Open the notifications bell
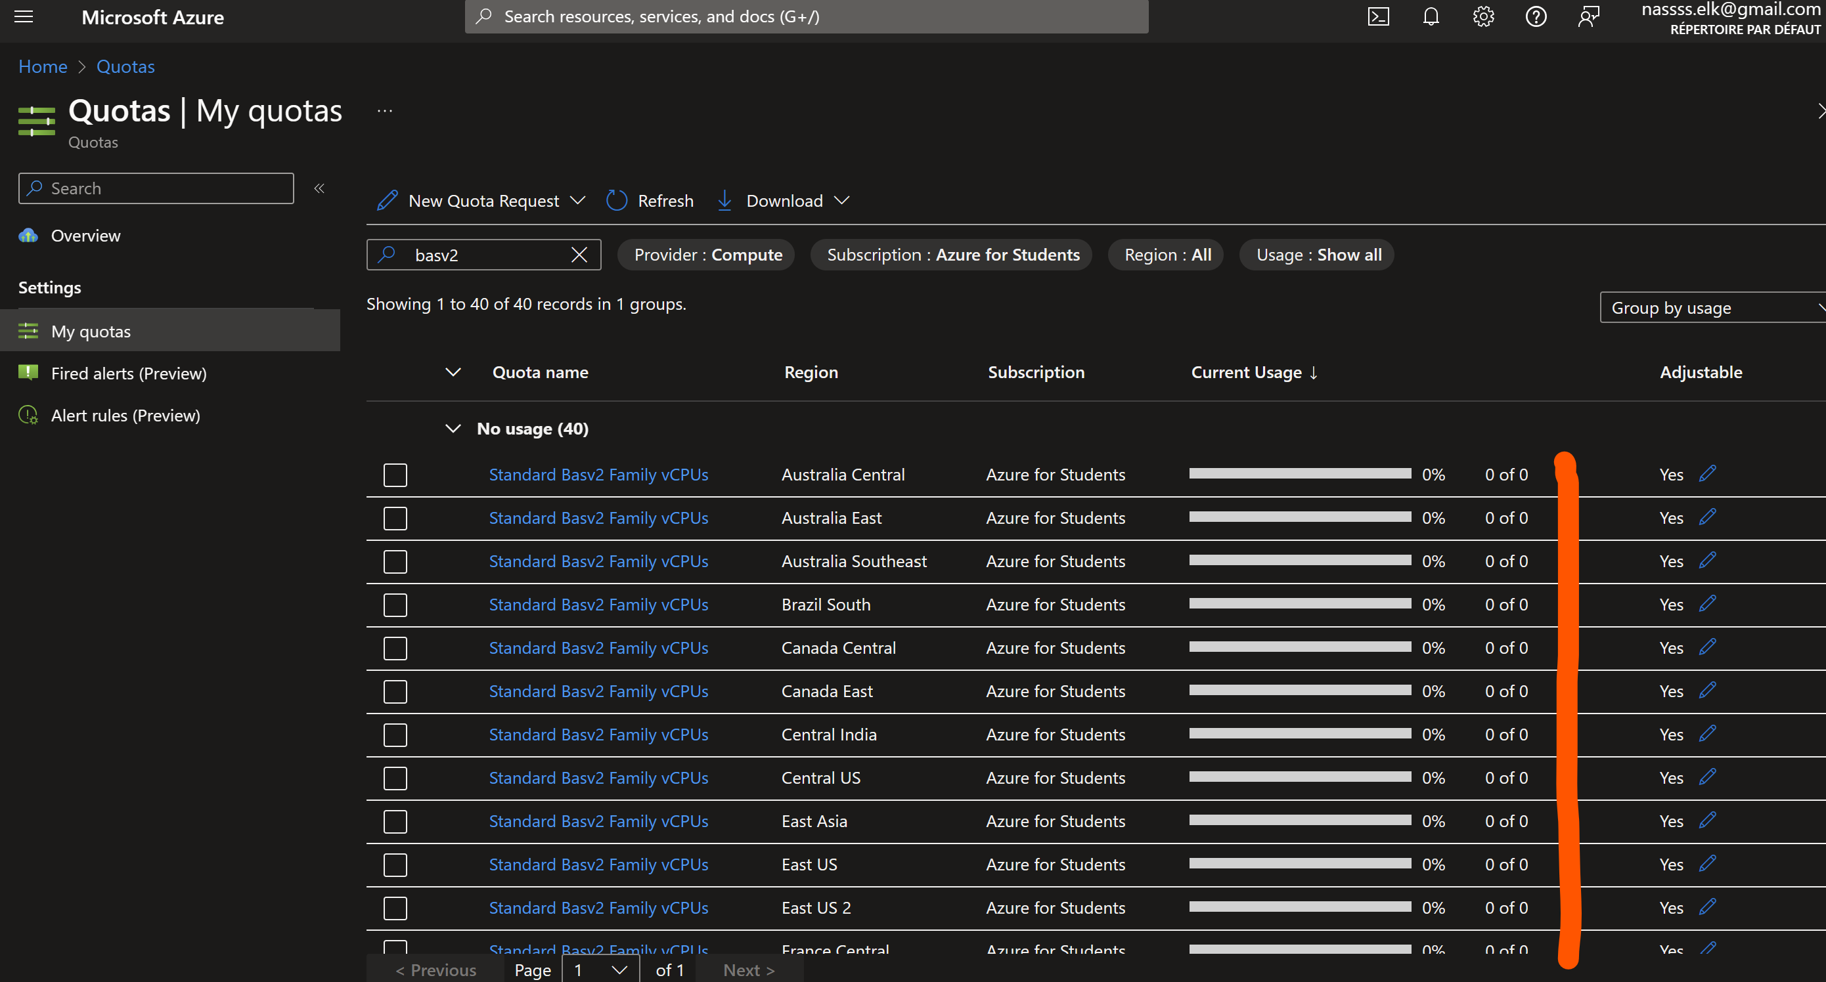 (1431, 16)
